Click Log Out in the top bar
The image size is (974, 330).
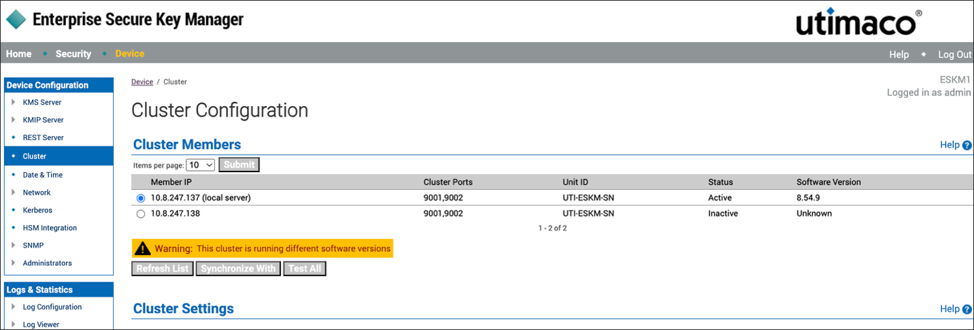(955, 54)
